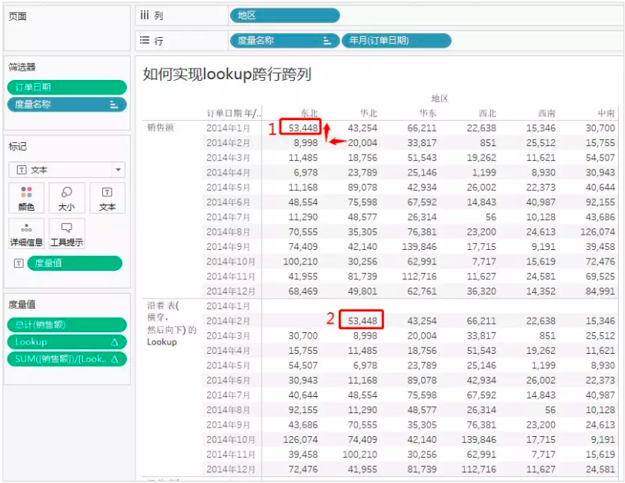
Task: Select the 年月(订单日期) pill on rows shelf
Action: 396,41
